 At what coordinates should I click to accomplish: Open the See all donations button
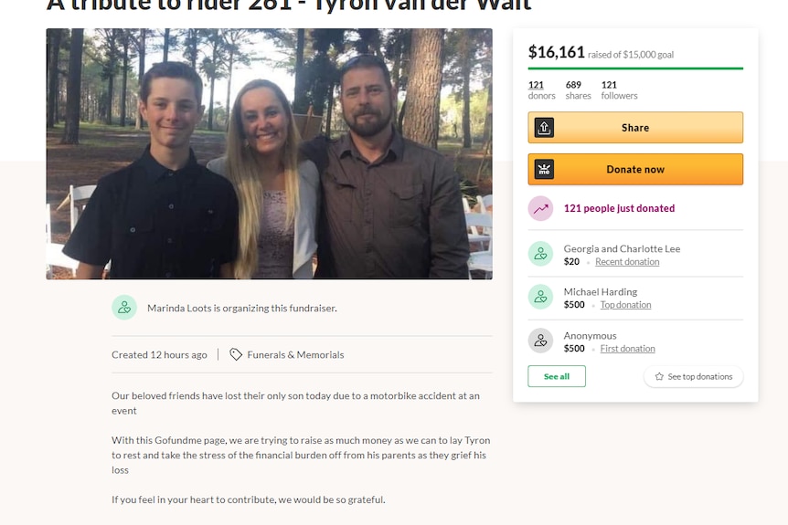point(557,376)
